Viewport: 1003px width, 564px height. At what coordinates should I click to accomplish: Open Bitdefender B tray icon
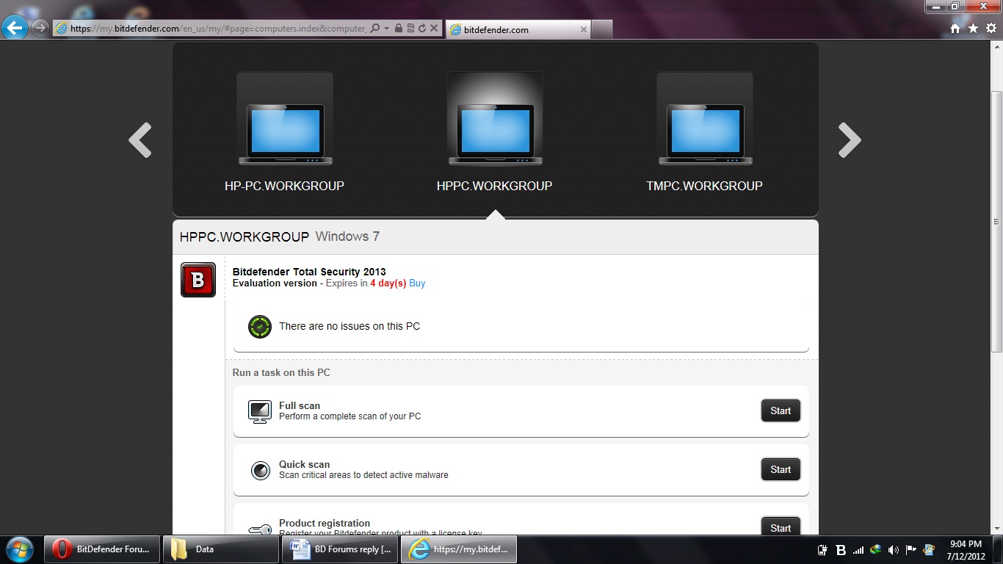click(841, 549)
